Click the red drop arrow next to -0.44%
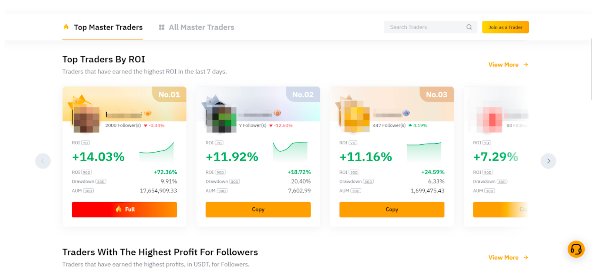This screenshot has width=592, height=271. [x=147, y=125]
